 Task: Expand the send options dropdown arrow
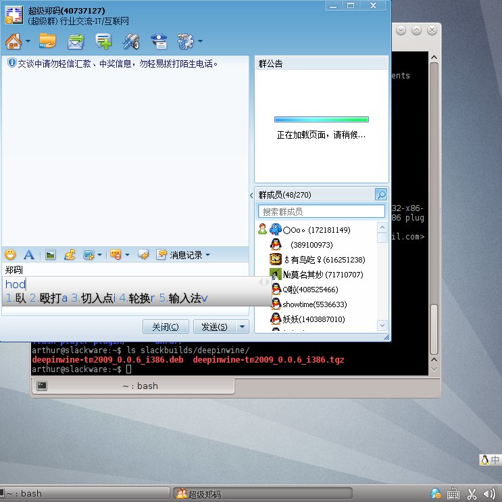click(x=243, y=327)
